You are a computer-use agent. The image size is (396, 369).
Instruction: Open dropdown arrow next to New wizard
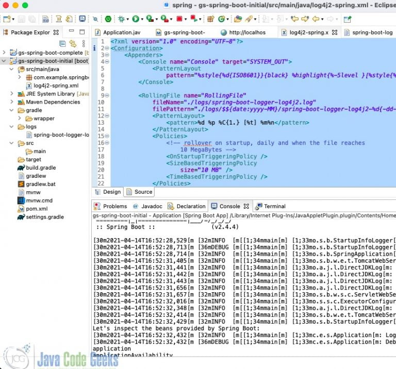pos(13,20)
